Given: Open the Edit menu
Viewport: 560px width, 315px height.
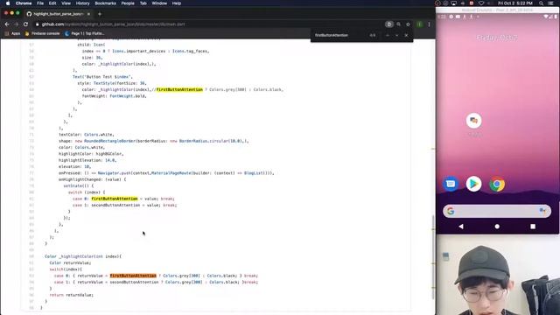Looking at the screenshot, I should 52,3.
